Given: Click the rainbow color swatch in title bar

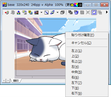Looking at the screenshot, I should [x=76, y=5].
